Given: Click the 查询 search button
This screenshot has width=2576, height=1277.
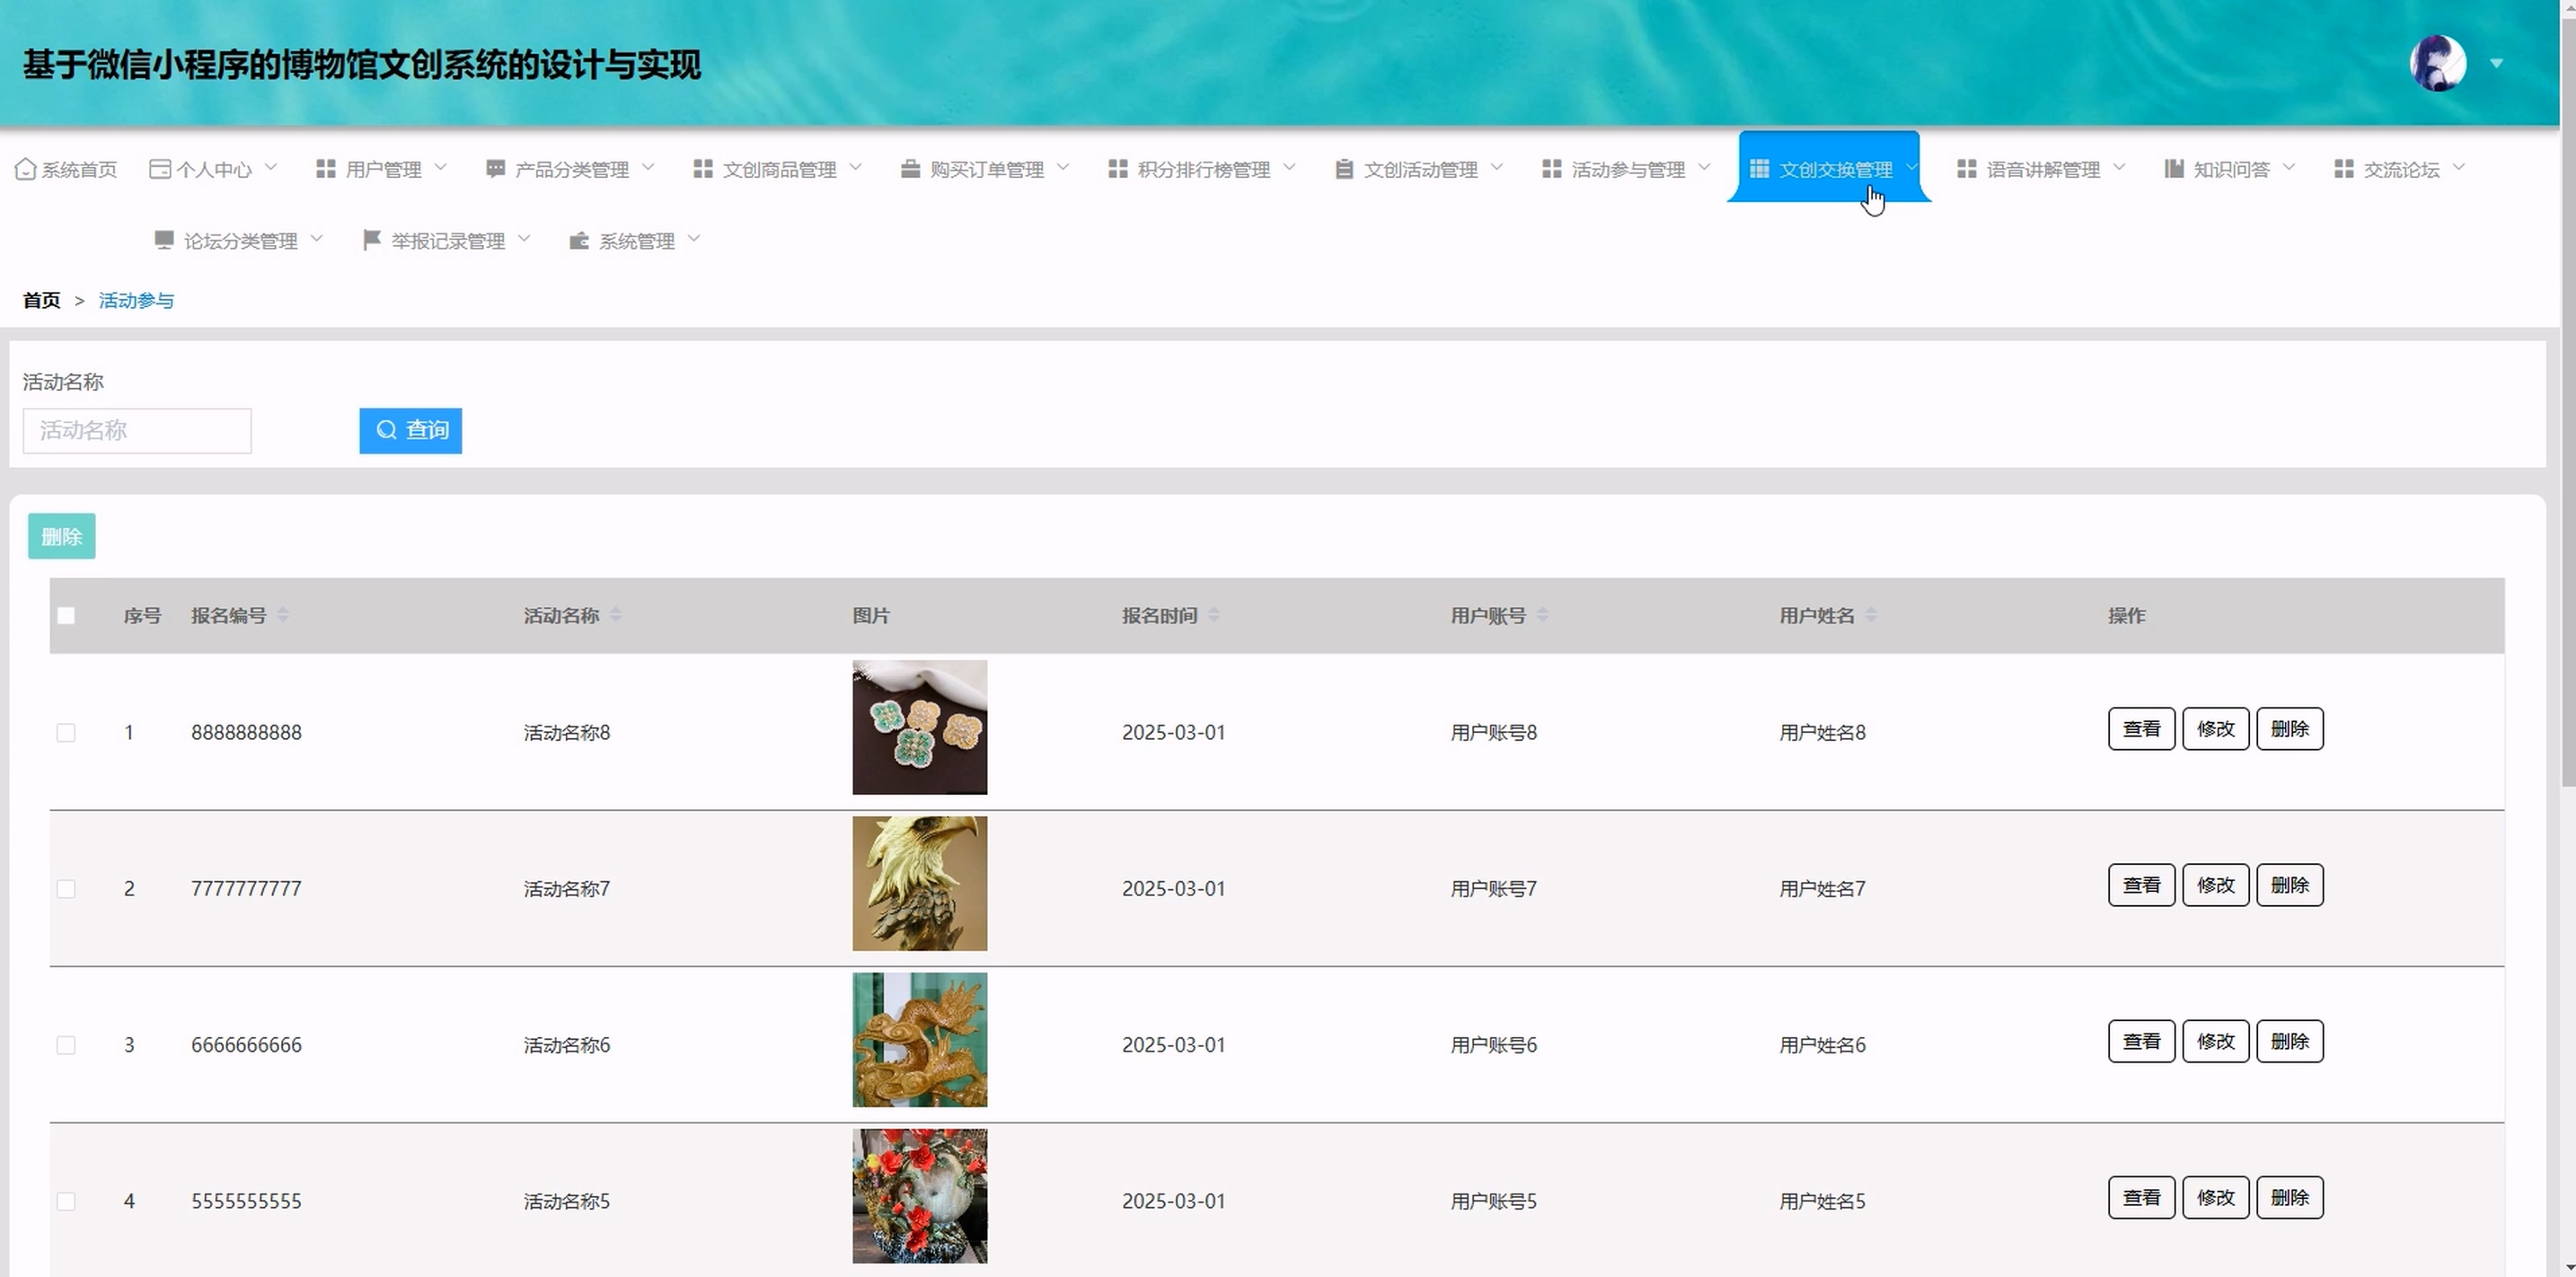Looking at the screenshot, I should 411,430.
